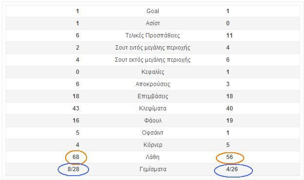Select the blue-circled 8/28 value
This screenshot has height=180, width=304.
click(x=73, y=169)
